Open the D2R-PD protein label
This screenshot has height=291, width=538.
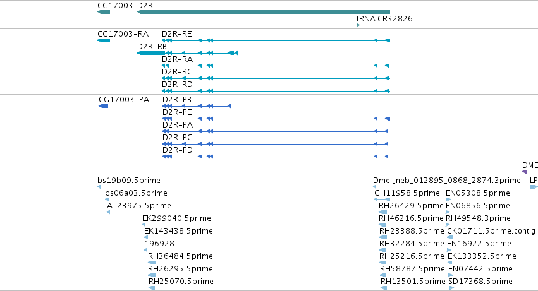click(x=178, y=150)
